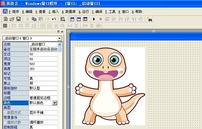The width and height of the screenshot is (202, 129).
Task: Save the project using the floppy disk icon
Action: tap(18, 19)
